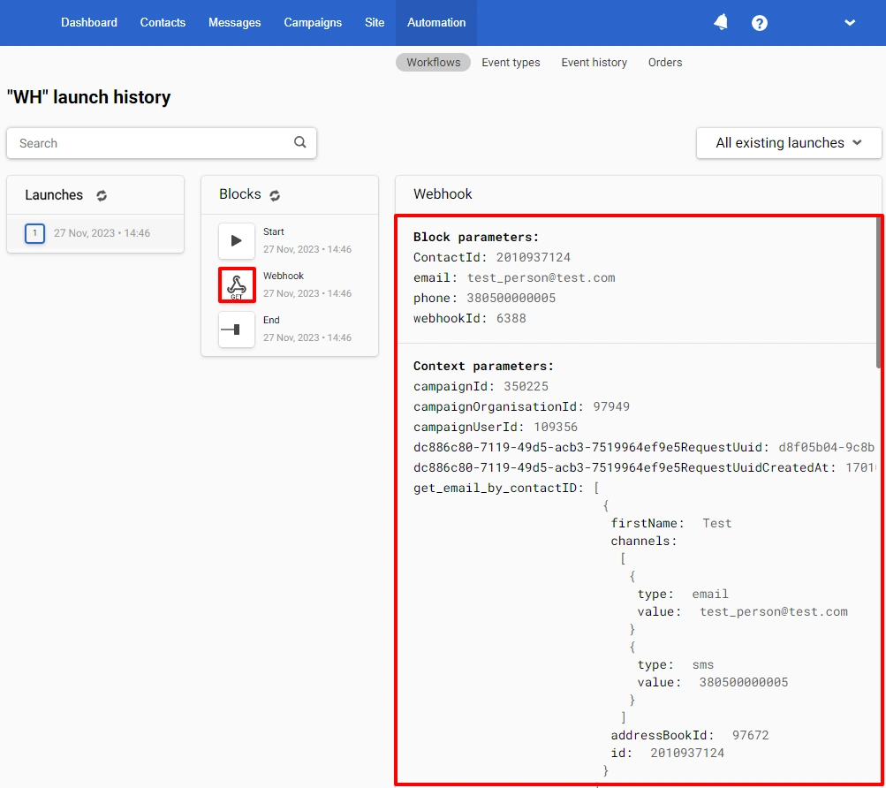Image resolution: width=886 pixels, height=788 pixels.
Task: Click the Context parameters heading
Action: tap(484, 366)
